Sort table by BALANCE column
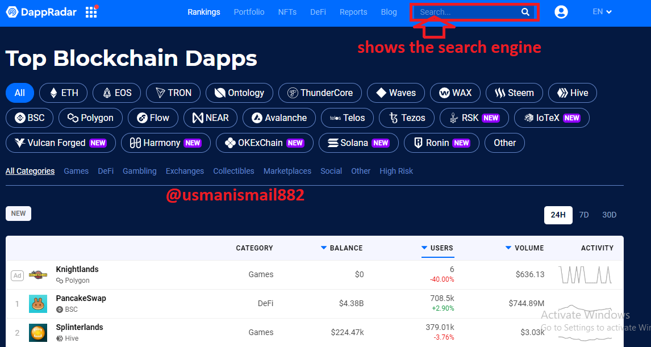 pos(342,248)
